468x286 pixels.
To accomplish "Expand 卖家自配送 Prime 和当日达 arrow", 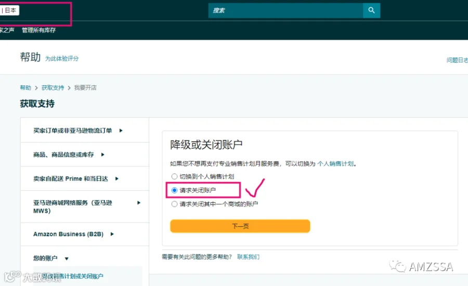I will pos(117,178).
